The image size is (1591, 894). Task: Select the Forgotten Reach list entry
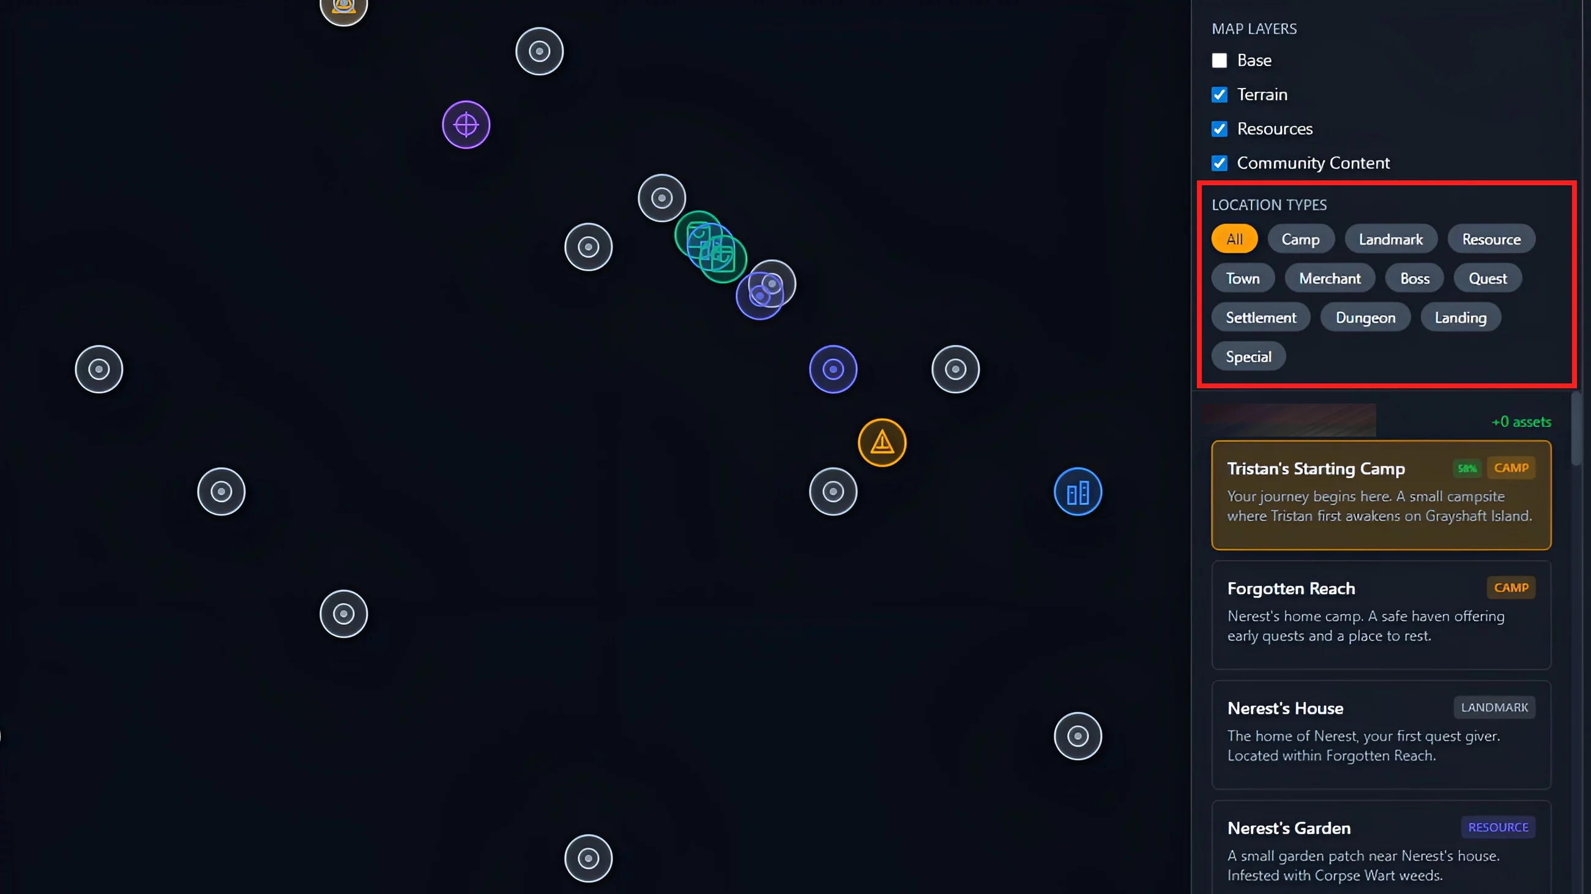click(1381, 615)
